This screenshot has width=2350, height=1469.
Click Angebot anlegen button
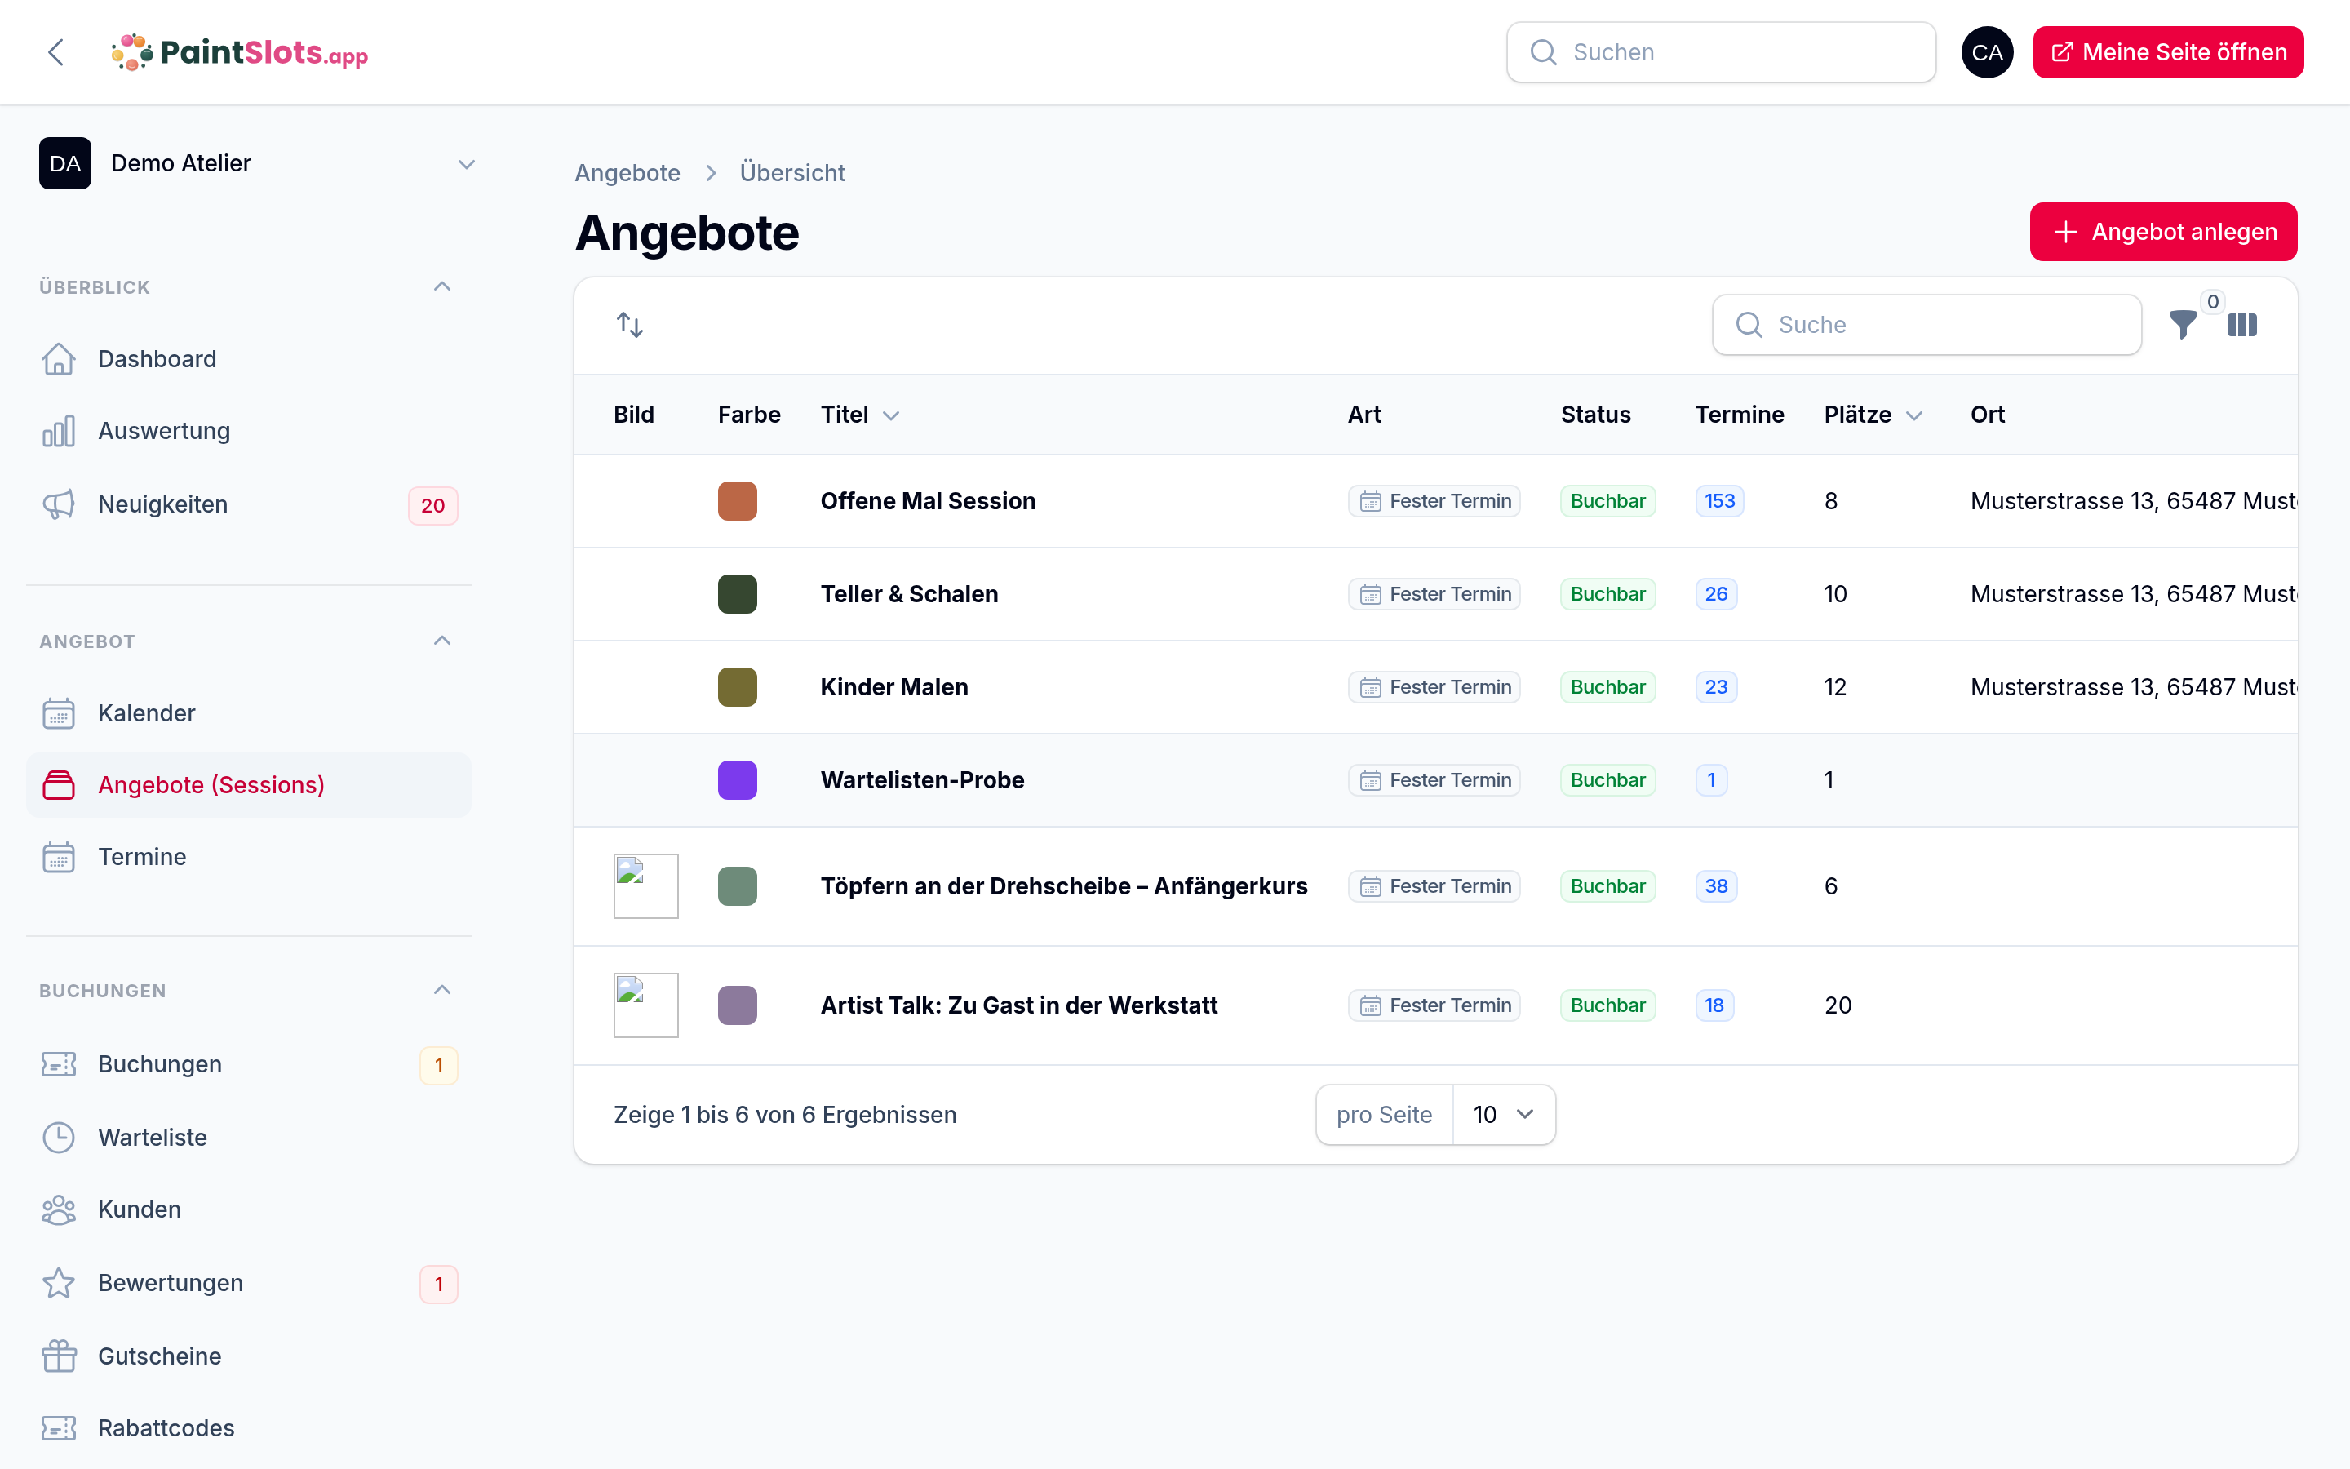(2164, 233)
